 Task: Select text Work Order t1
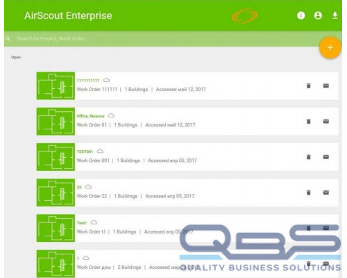point(91,231)
